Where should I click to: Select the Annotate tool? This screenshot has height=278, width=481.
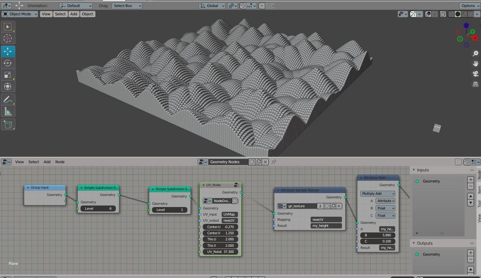point(8,99)
